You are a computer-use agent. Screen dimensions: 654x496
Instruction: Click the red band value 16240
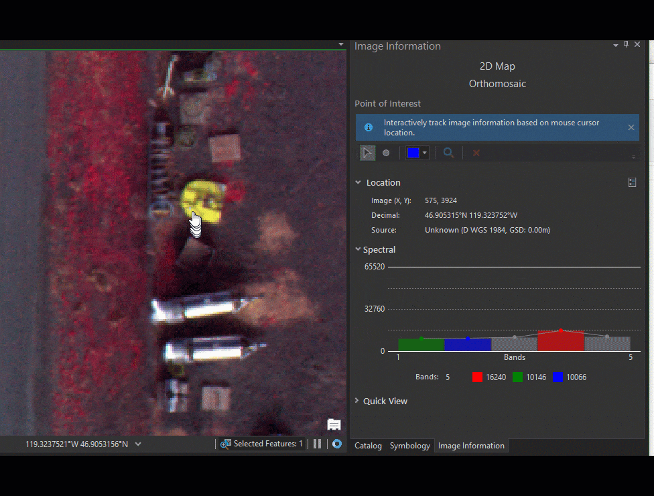tap(497, 377)
